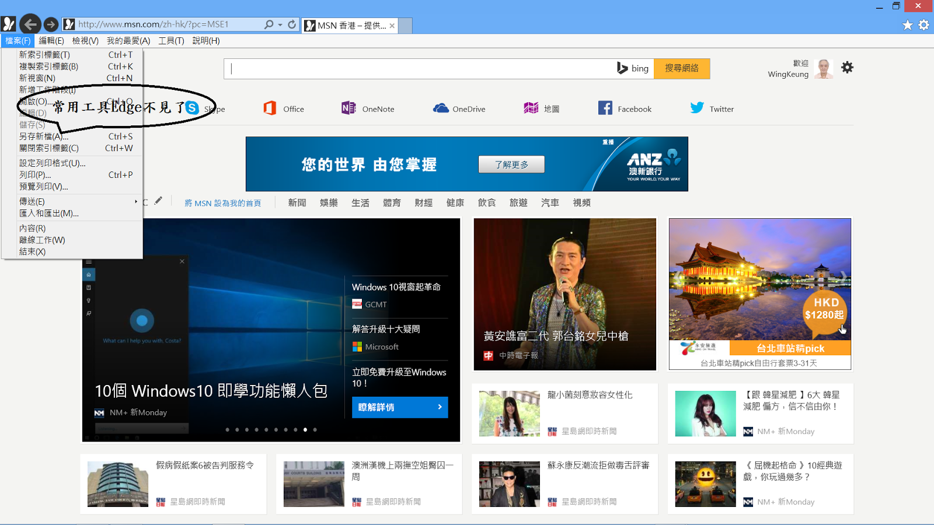Open the 健康 navigation category
934x525 pixels.
pyautogui.click(x=455, y=202)
